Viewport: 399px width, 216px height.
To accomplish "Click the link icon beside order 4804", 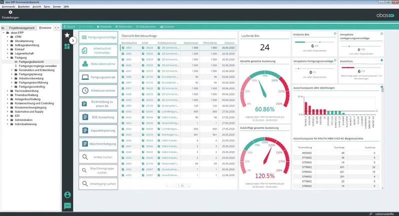I will (123, 53).
